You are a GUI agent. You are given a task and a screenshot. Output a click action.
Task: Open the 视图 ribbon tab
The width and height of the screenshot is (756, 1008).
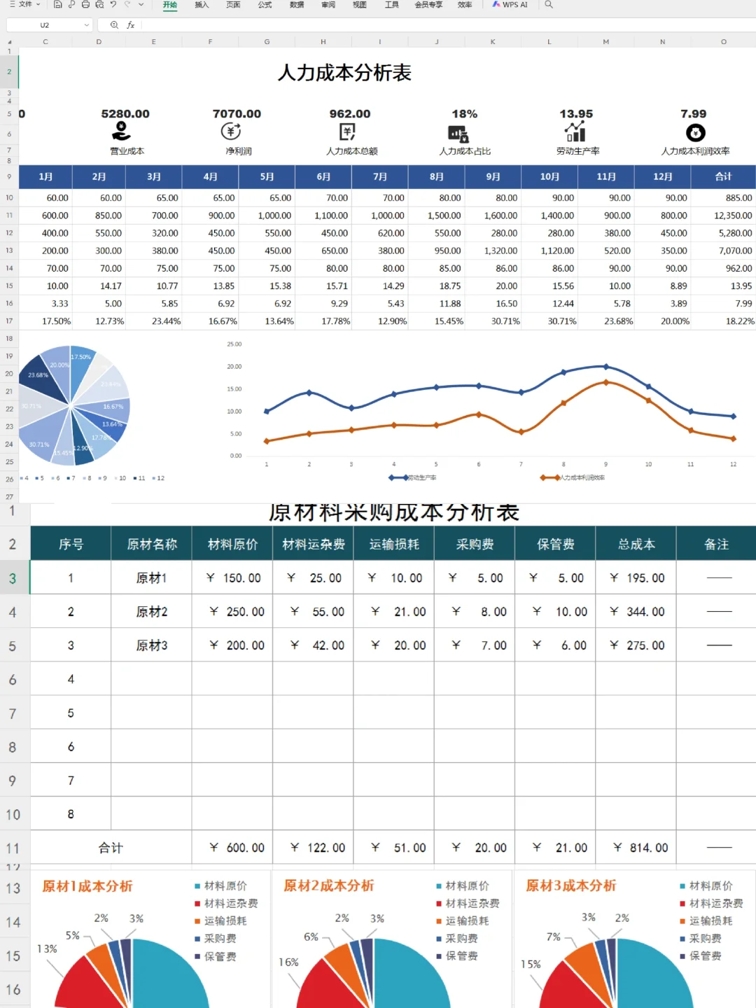pyautogui.click(x=360, y=5)
